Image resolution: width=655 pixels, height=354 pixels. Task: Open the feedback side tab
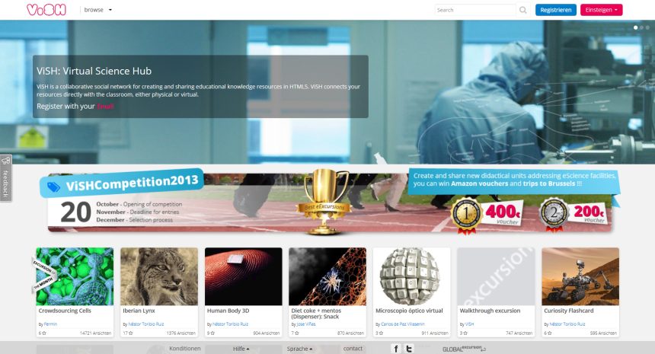pyautogui.click(x=6, y=178)
